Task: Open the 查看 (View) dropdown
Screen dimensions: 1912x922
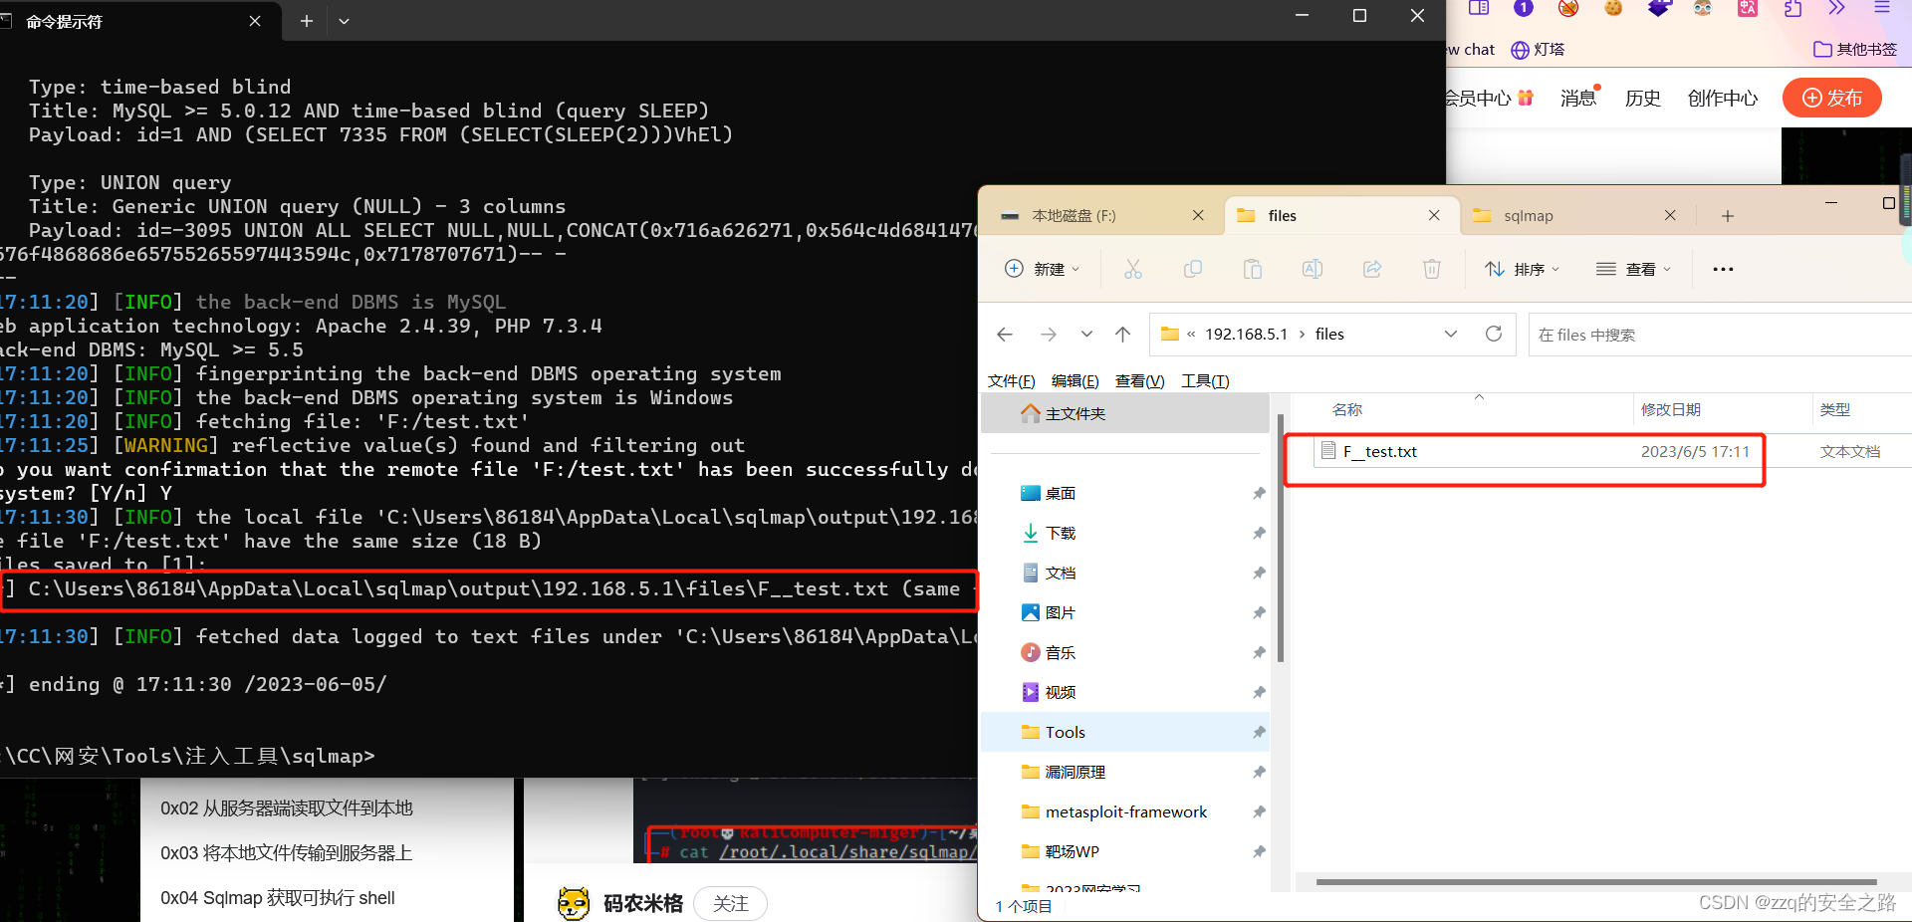Action: 1633,269
